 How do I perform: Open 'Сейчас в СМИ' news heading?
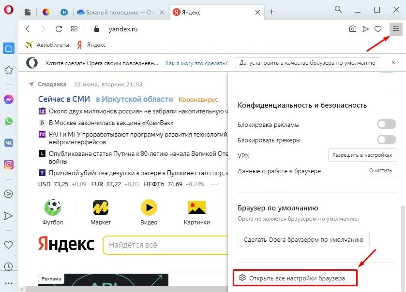click(x=64, y=99)
